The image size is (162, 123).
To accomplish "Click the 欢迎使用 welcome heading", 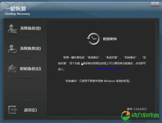I will (x=110, y=39).
